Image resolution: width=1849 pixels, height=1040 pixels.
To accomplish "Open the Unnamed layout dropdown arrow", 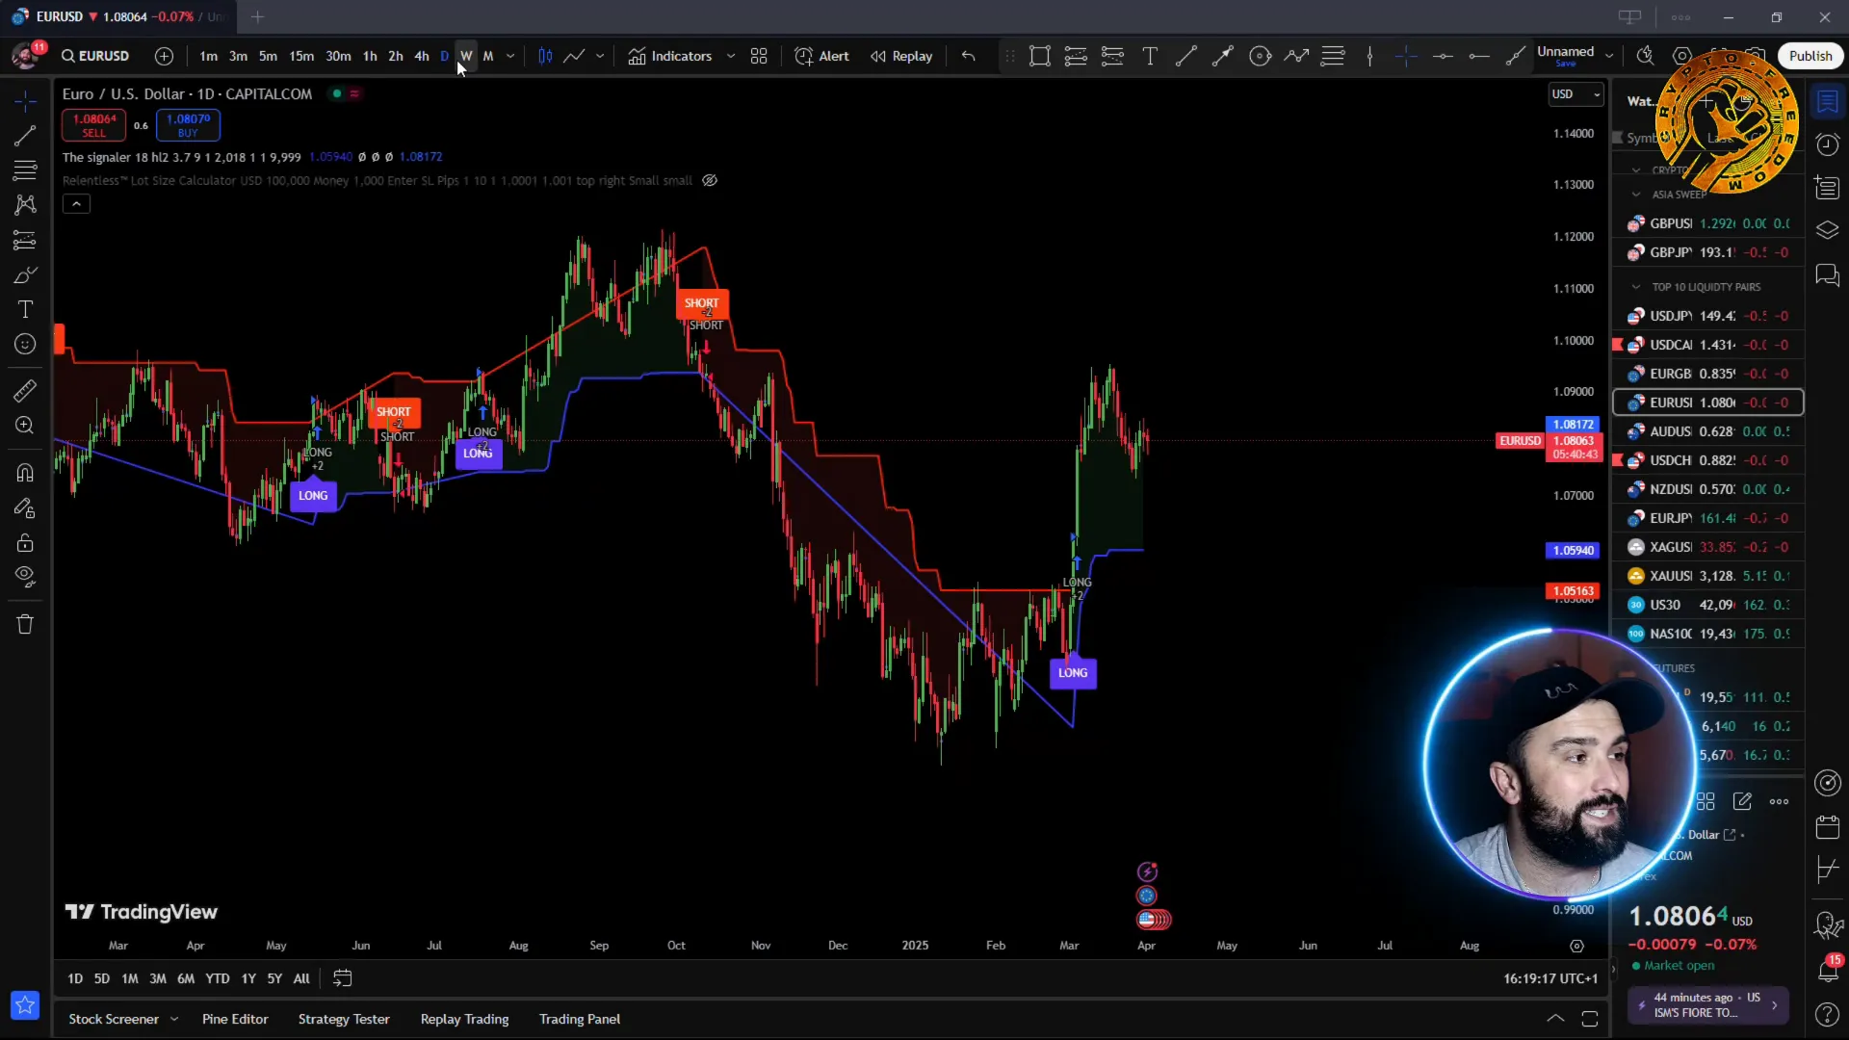I will (1609, 56).
